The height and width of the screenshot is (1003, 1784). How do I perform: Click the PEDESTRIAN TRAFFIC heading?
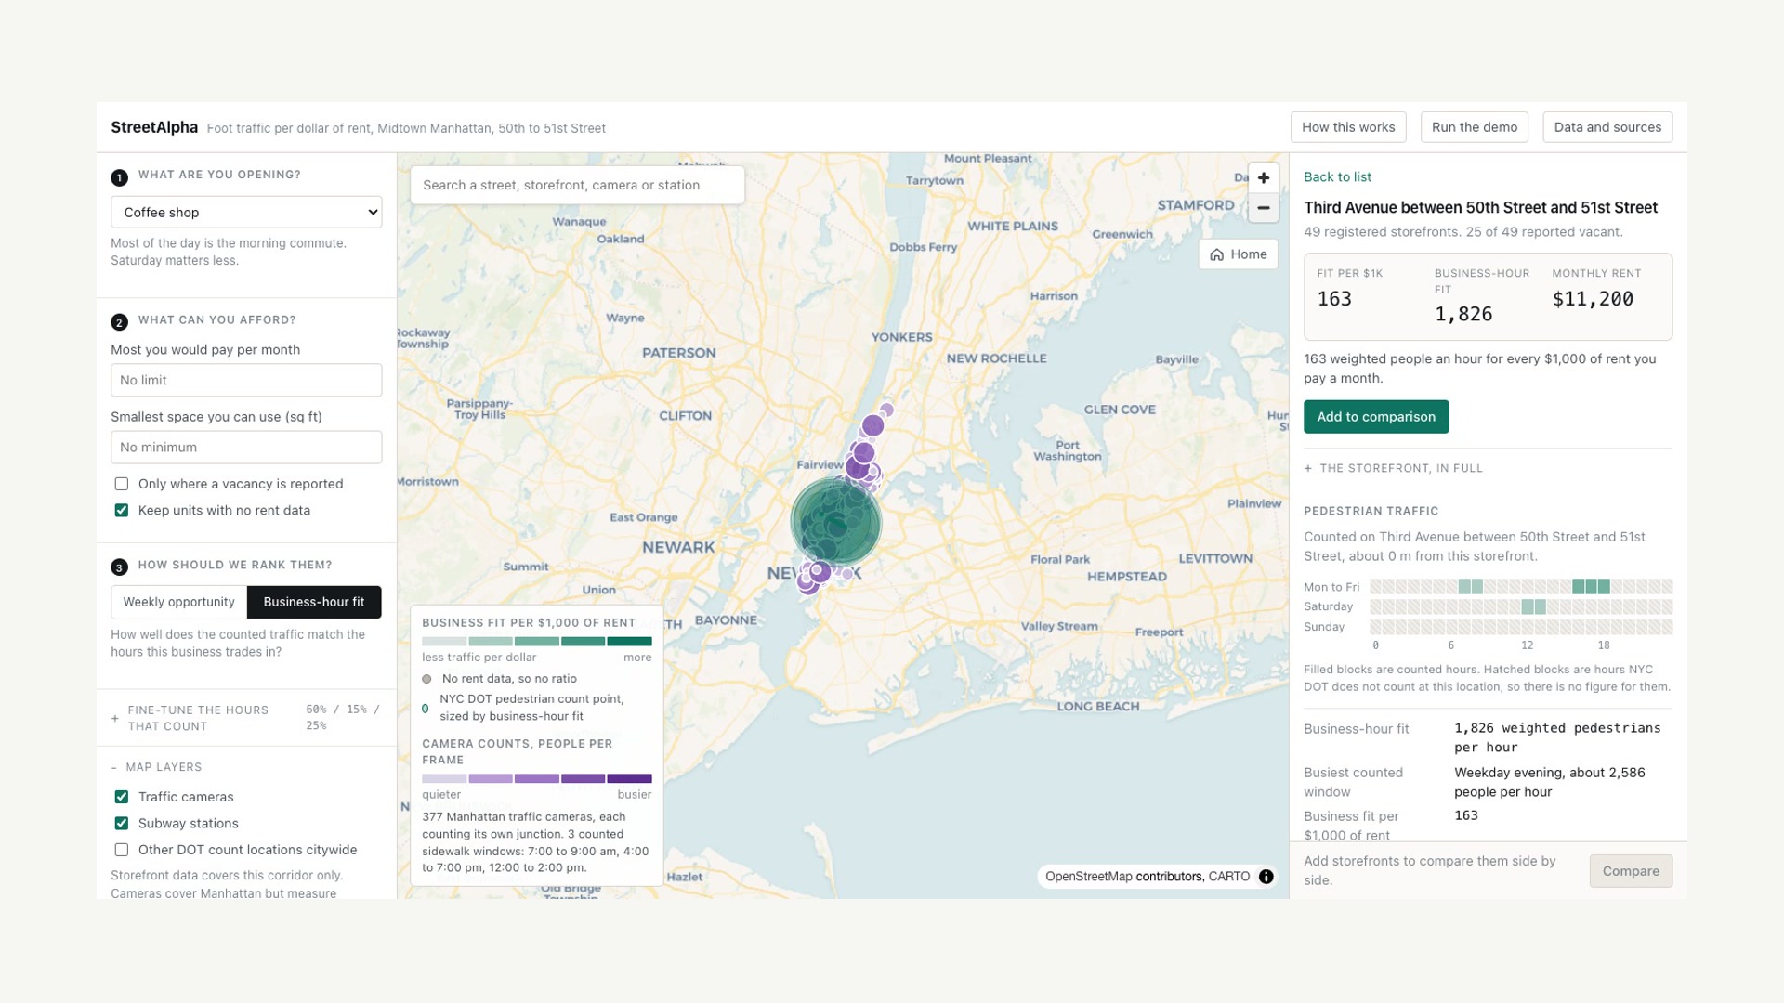(x=1371, y=511)
